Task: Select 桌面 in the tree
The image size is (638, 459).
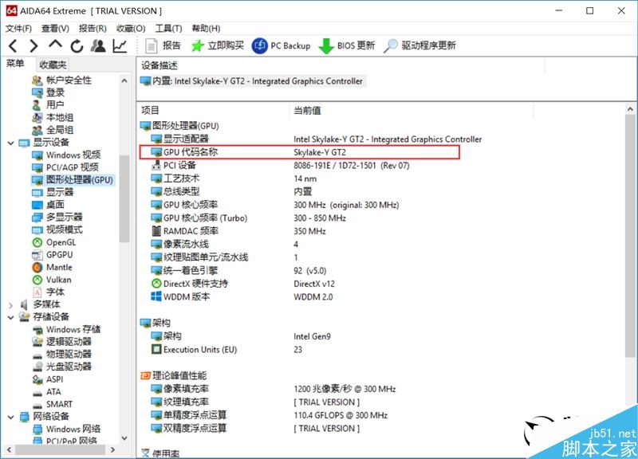Action: [x=48, y=205]
